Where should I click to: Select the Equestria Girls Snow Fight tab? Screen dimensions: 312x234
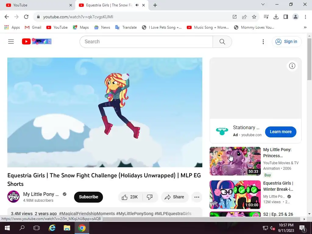tap(109, 5)
